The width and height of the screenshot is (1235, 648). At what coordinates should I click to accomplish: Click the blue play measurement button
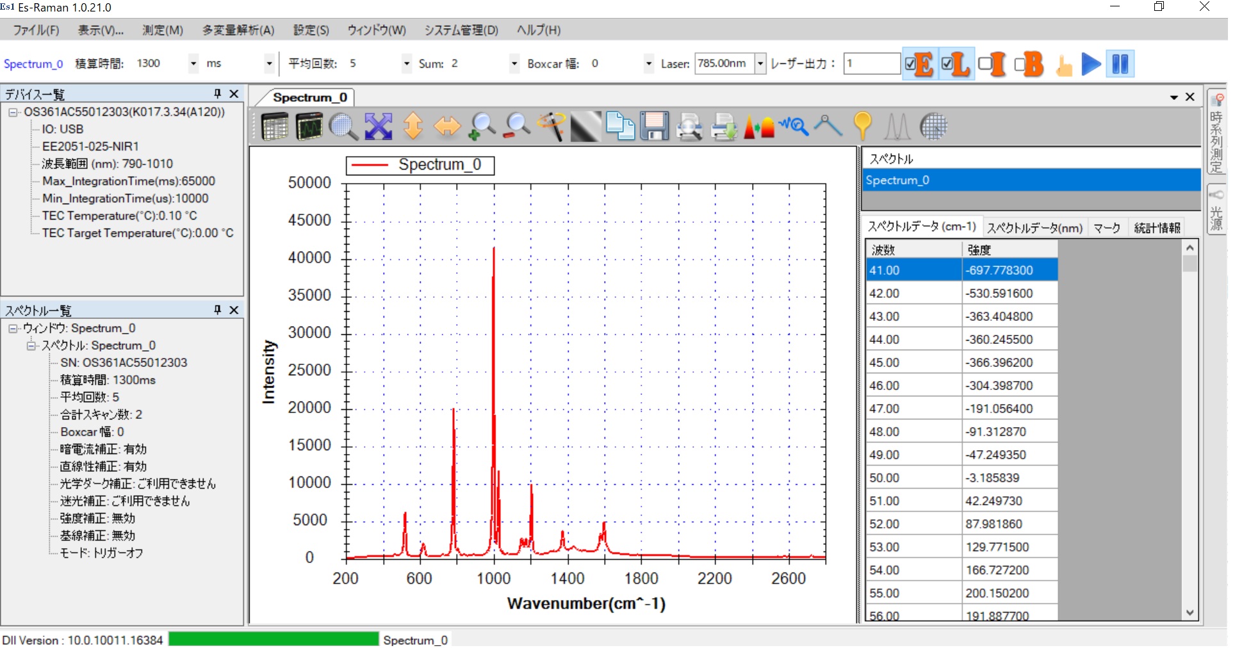[1090, 64]
